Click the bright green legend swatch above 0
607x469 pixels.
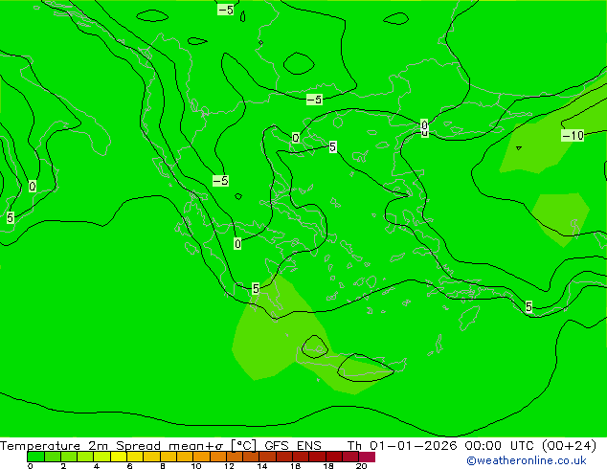[x=35, y=457]
